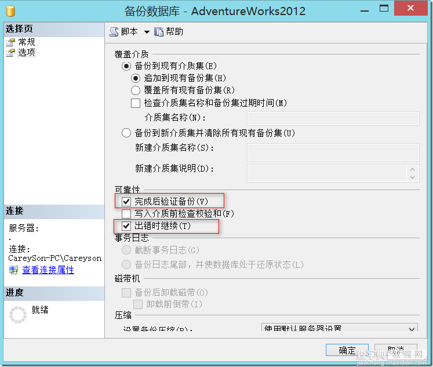
Task: Uncheck 完成后验证备份(V) checkbox
Action: pos(126,202)
